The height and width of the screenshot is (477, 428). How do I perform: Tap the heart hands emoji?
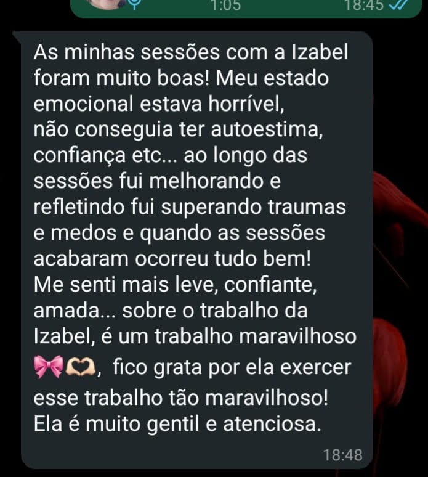click(81, 367)
